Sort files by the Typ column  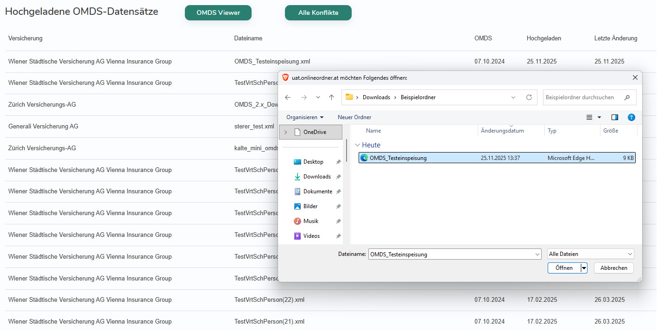pyautogui.click(x=552, y=131)
